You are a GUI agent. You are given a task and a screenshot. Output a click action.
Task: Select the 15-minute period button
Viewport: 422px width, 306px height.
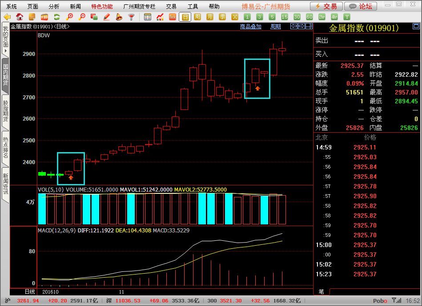tap(285, 17)
